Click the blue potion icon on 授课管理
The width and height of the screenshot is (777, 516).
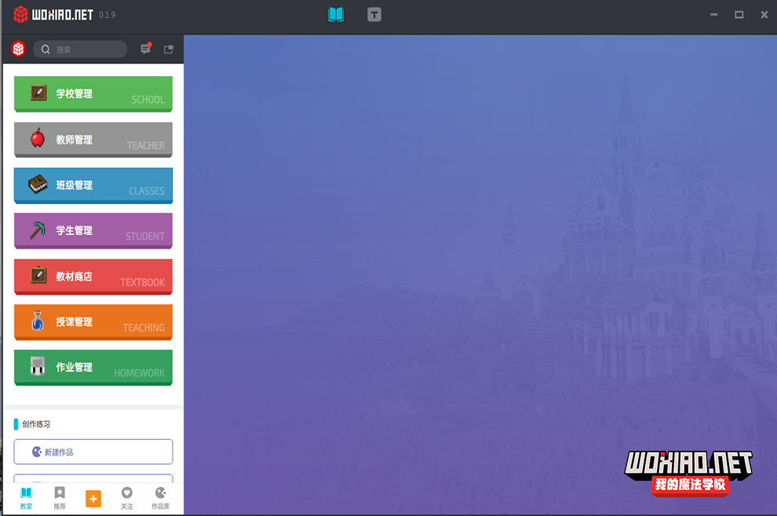click(x=38, y=322)
